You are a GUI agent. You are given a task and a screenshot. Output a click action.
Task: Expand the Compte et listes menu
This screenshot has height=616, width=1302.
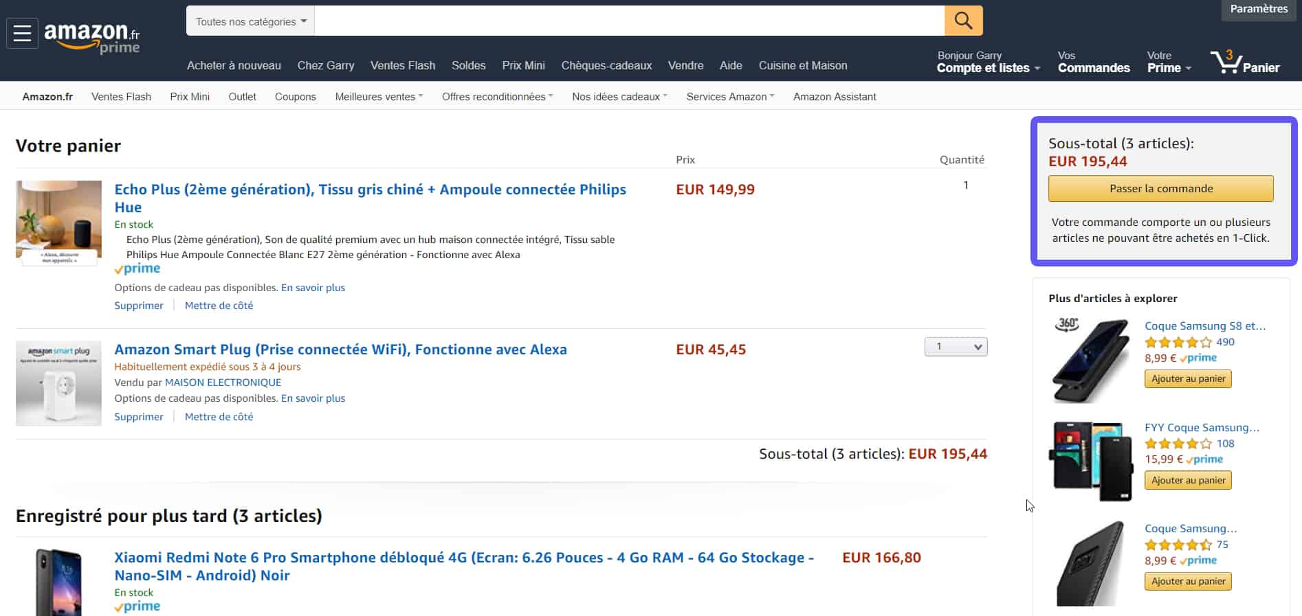pos(988,68)
